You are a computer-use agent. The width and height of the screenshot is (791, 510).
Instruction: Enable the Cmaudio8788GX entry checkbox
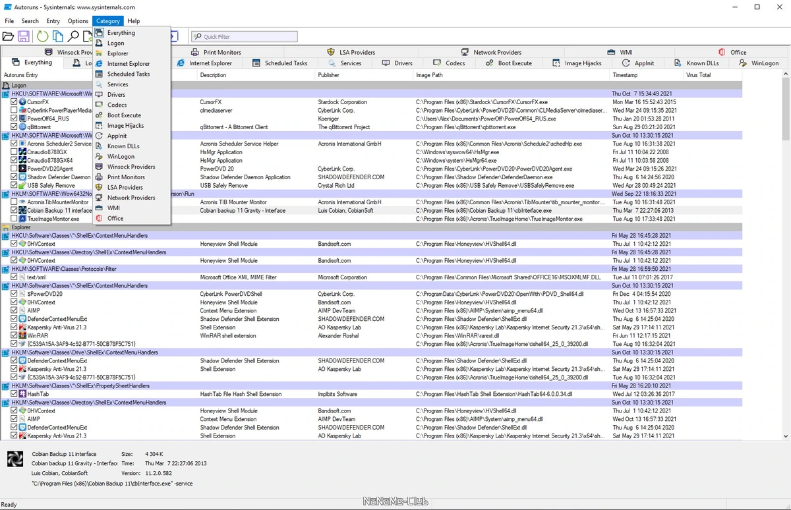(x=15, y=152)
